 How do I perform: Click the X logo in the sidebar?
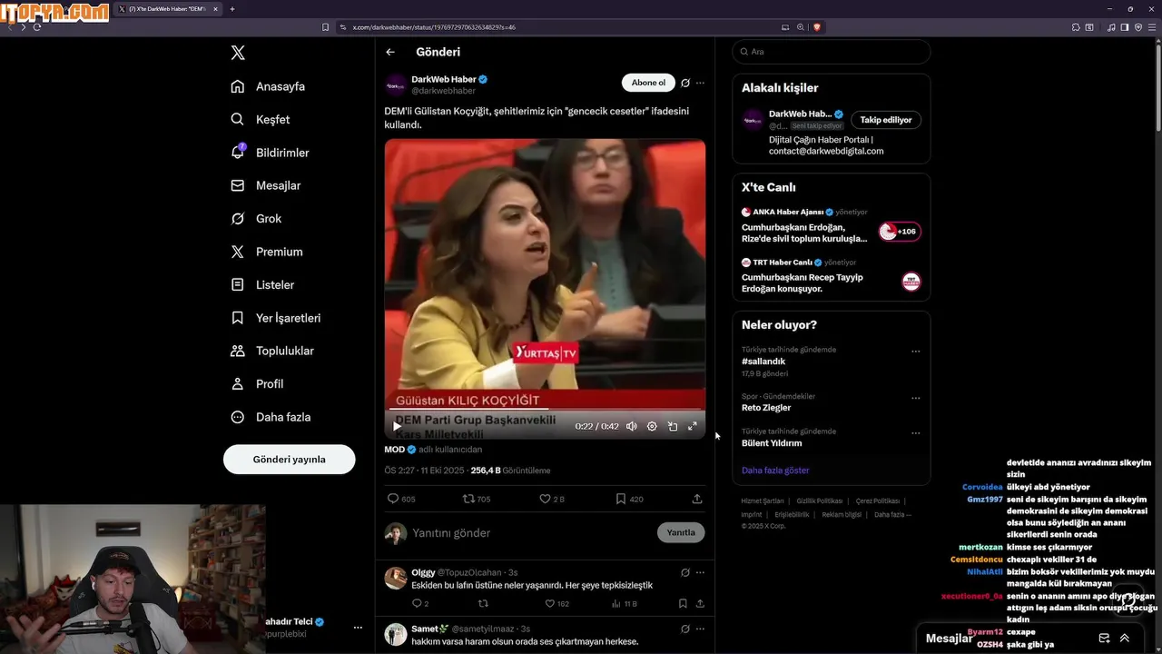pos(238,53)
